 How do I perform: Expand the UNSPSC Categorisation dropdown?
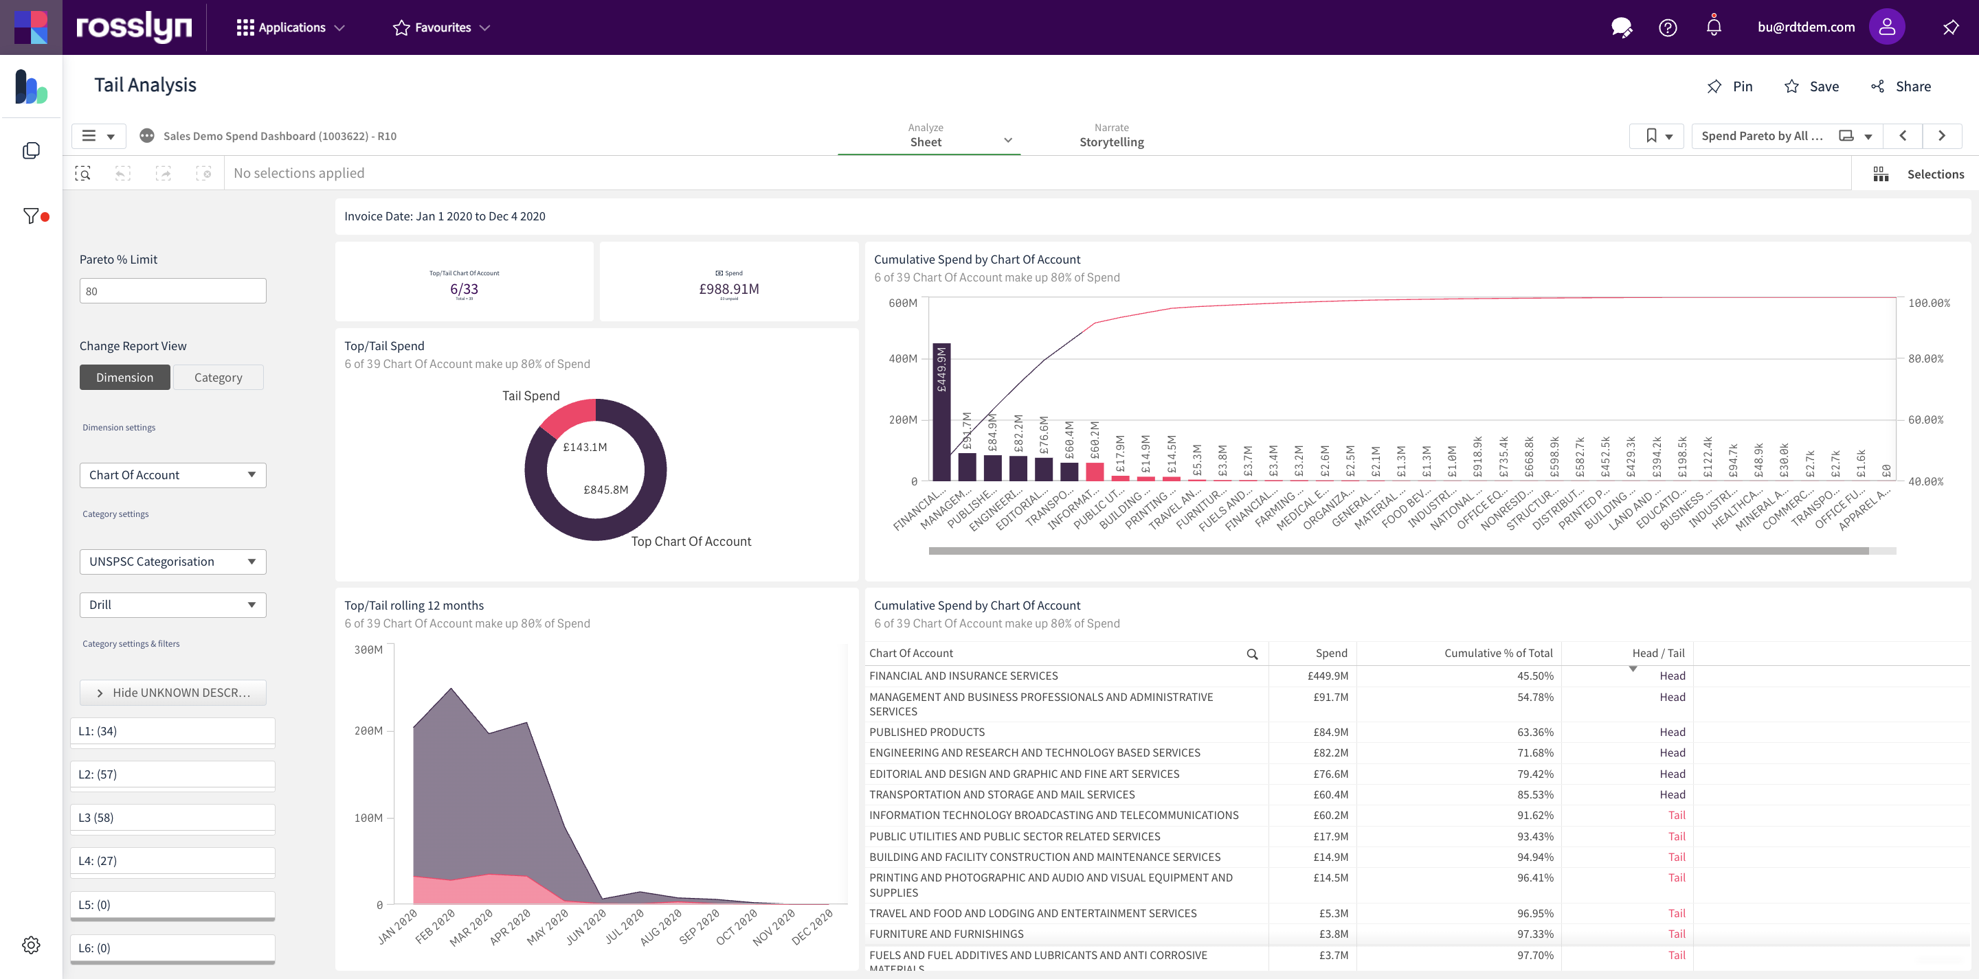pos(173,562)
